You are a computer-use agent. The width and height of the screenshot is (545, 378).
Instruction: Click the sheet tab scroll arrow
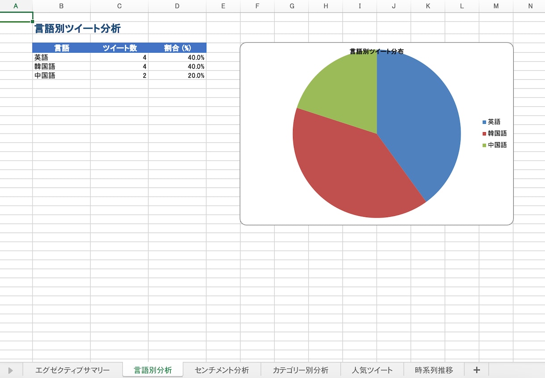point(10,370)
